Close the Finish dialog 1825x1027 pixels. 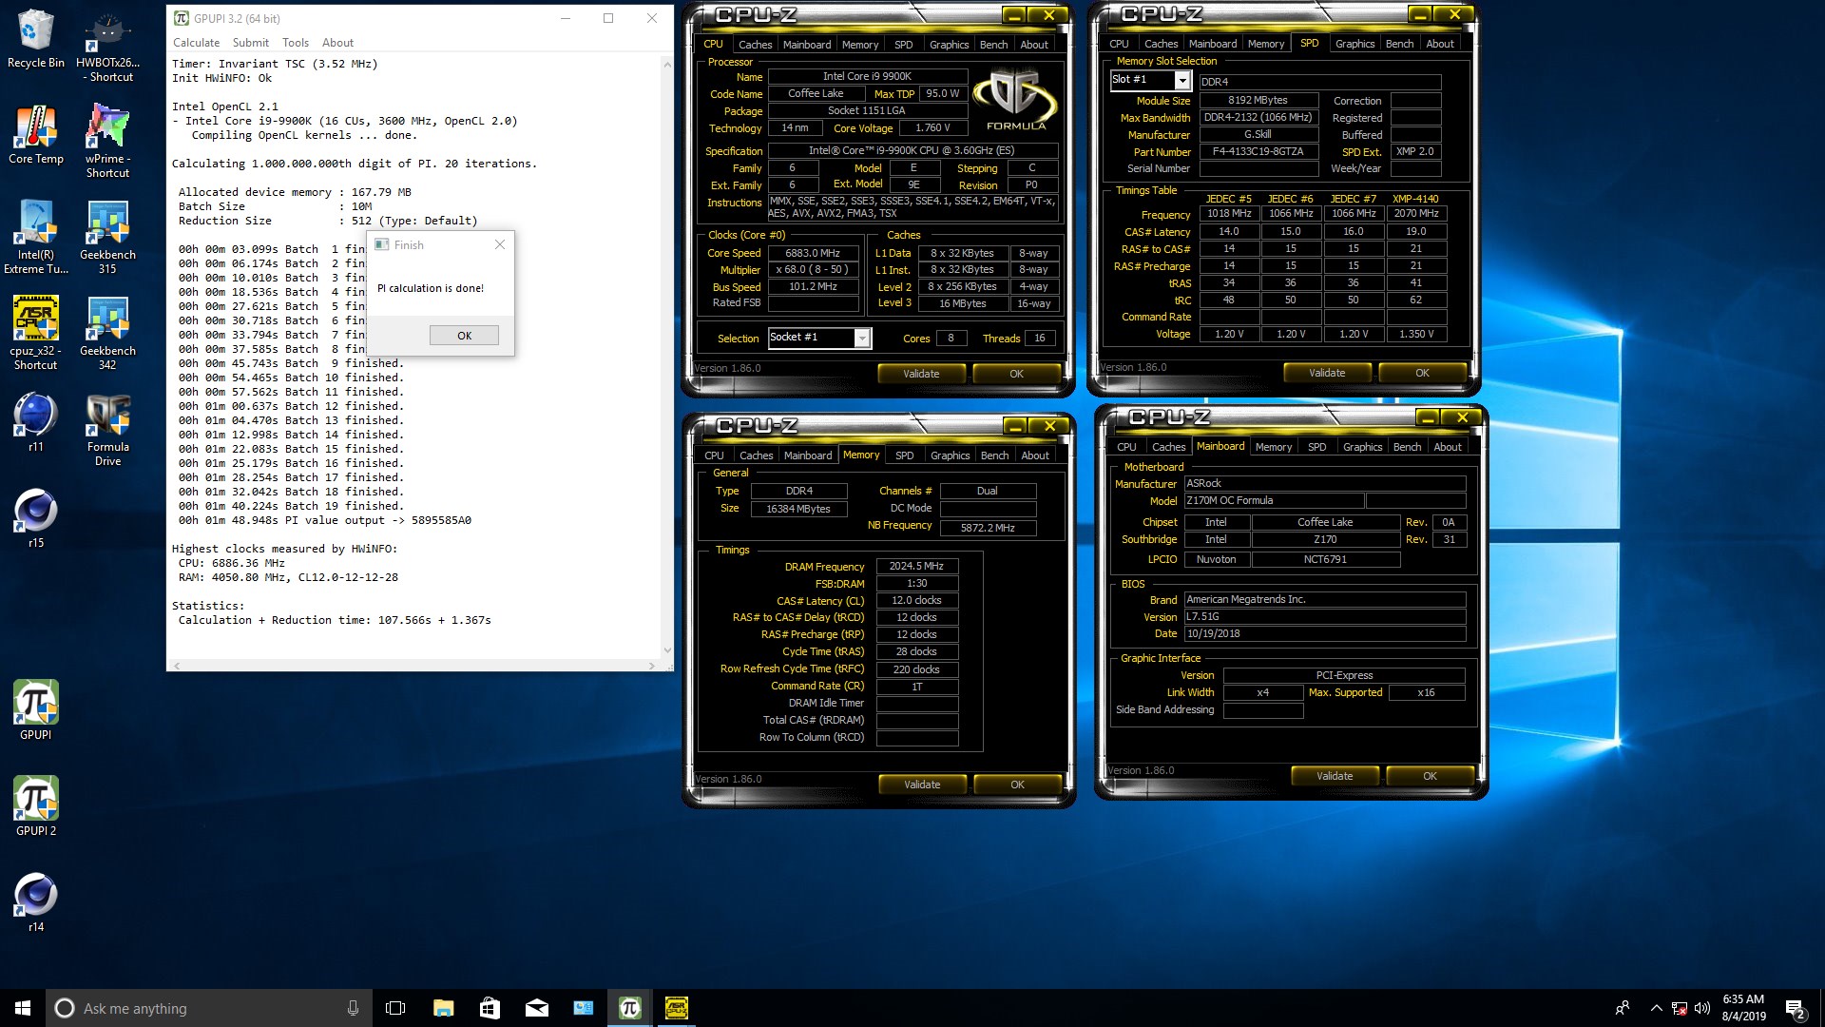500,244
